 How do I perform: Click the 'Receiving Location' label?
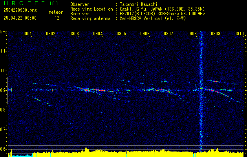(x=91, y=9)
